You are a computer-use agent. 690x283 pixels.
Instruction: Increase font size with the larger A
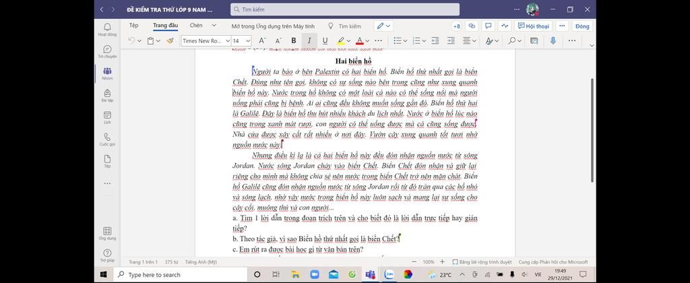coord(262,40)
